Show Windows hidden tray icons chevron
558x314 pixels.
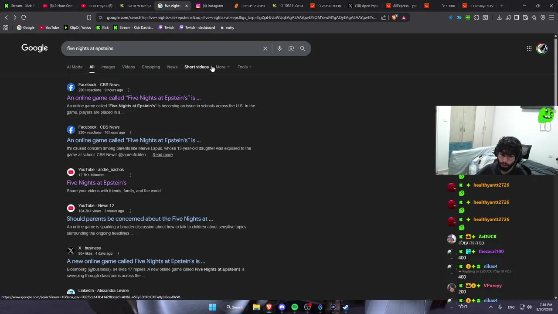click(491, 307)
